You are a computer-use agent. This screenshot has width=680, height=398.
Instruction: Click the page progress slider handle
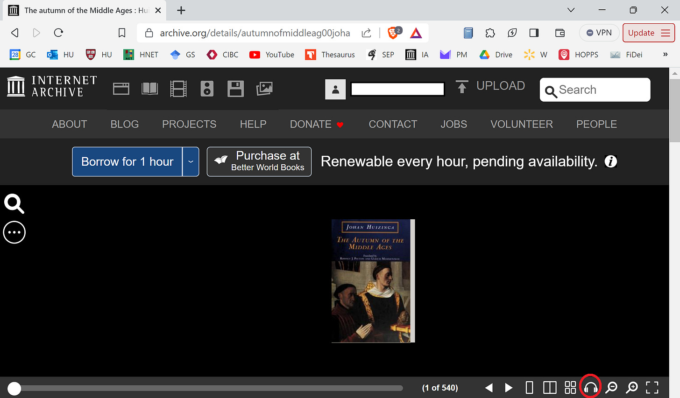click(x=14, y=388)
